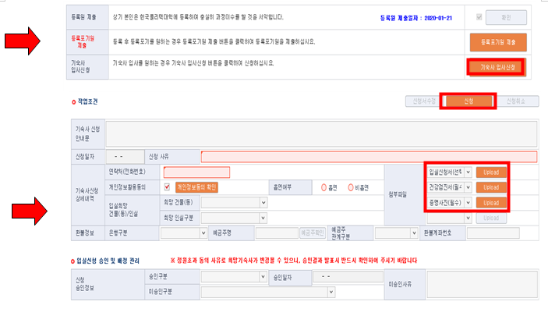Click the 작업조건 section heading
Screen dimensions: 548x309
point(87,101)
